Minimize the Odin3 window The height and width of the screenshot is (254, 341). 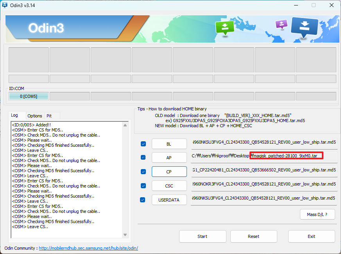click(x=296, y=5)
